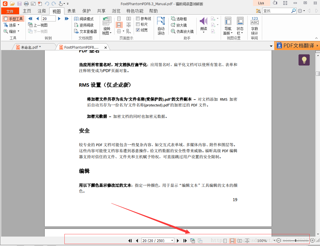Image resolution: width=320 pixels, height=246 pixels.
Task: Click the zoom out minus button
Action: click(x=278, y=241)
